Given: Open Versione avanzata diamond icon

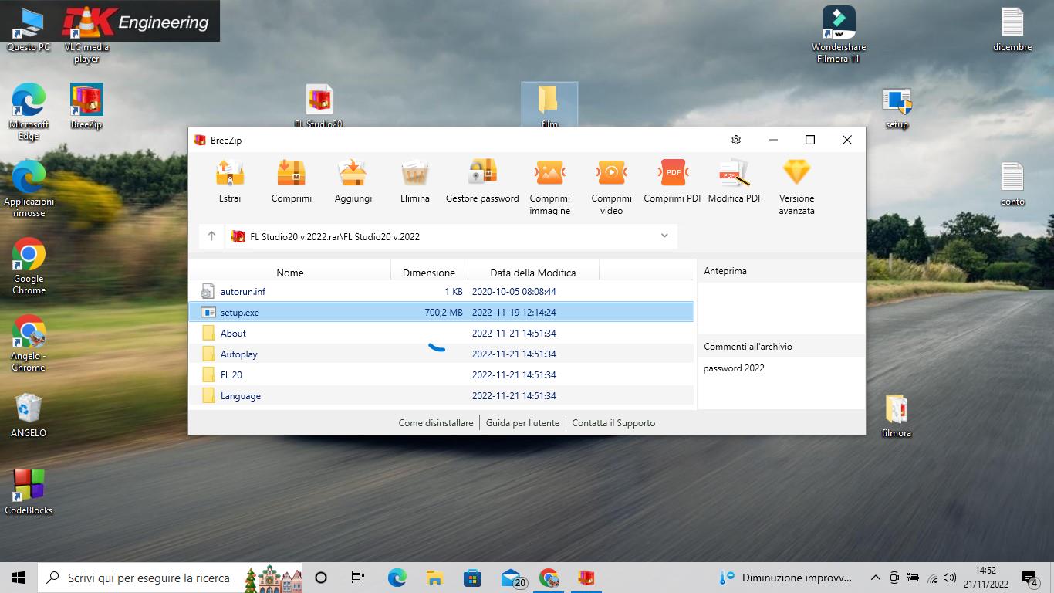Looking at the screenshot, I should tap(796, 174).
